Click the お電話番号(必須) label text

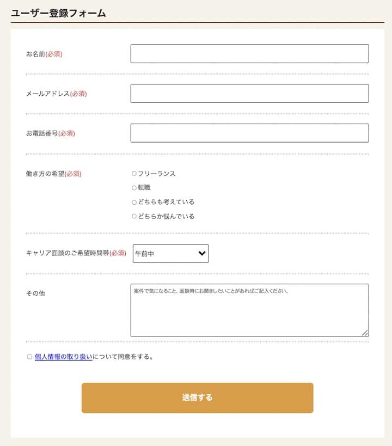[50, 133]
